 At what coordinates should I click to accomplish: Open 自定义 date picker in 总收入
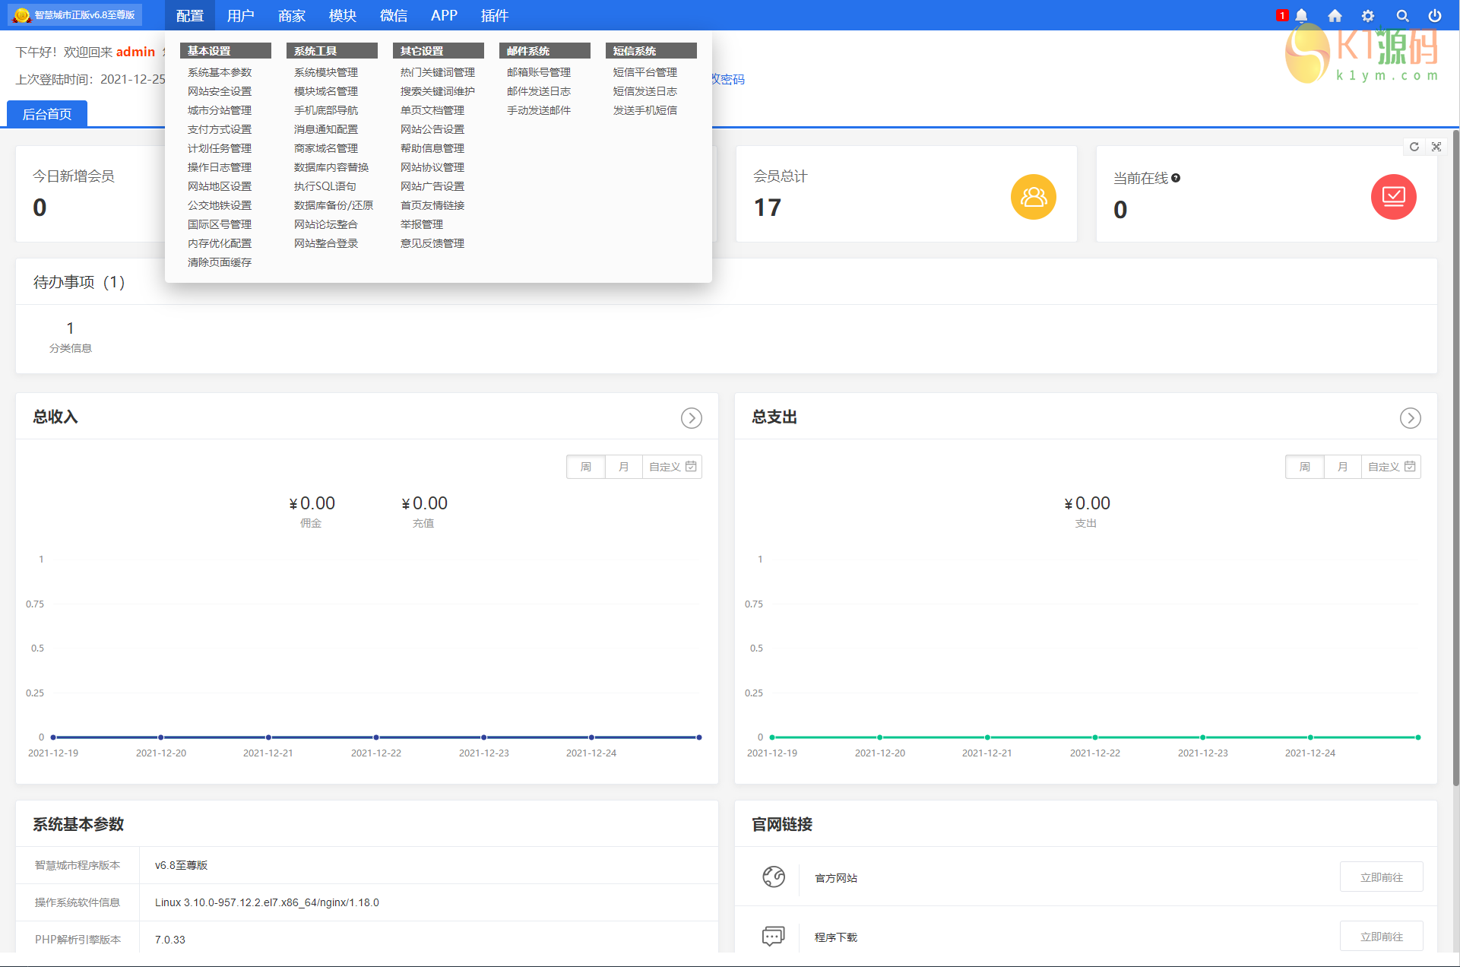[672, 467]
